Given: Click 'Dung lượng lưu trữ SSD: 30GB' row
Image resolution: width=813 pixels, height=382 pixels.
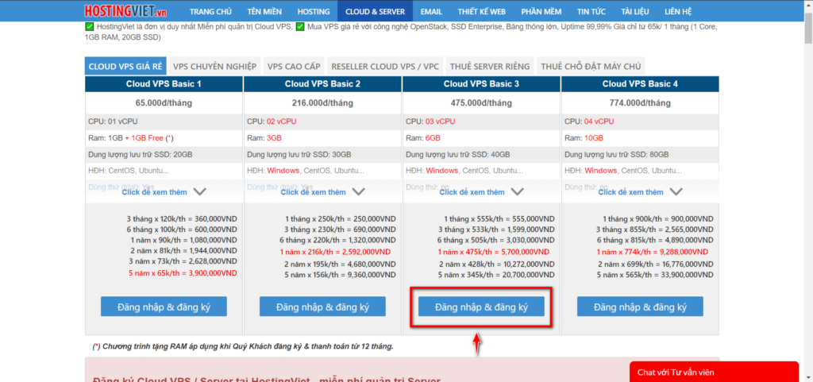Looking at the screenshot, I should click(322, 154).
